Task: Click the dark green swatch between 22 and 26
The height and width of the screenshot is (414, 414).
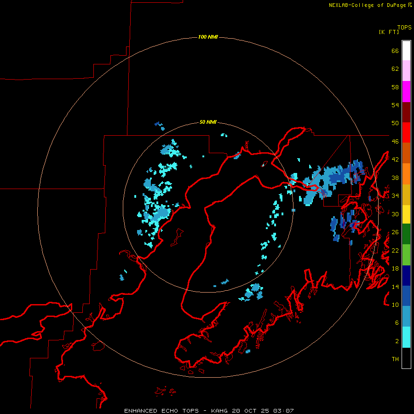Action: [x=406, y=234]
